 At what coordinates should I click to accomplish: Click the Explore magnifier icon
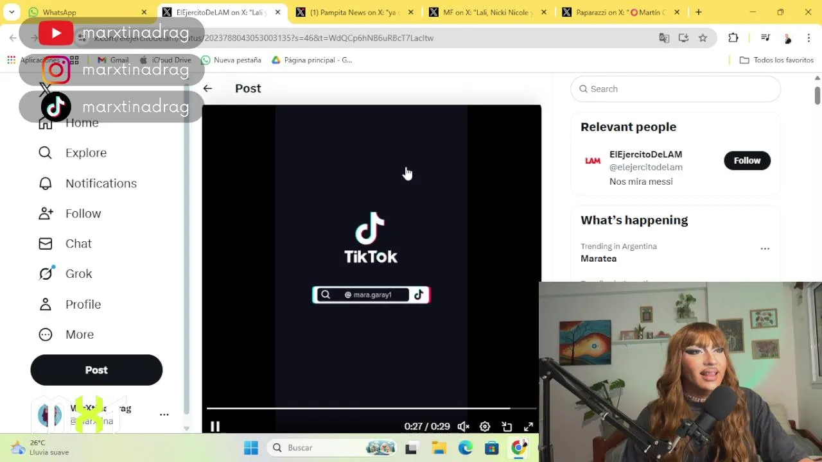45,153
